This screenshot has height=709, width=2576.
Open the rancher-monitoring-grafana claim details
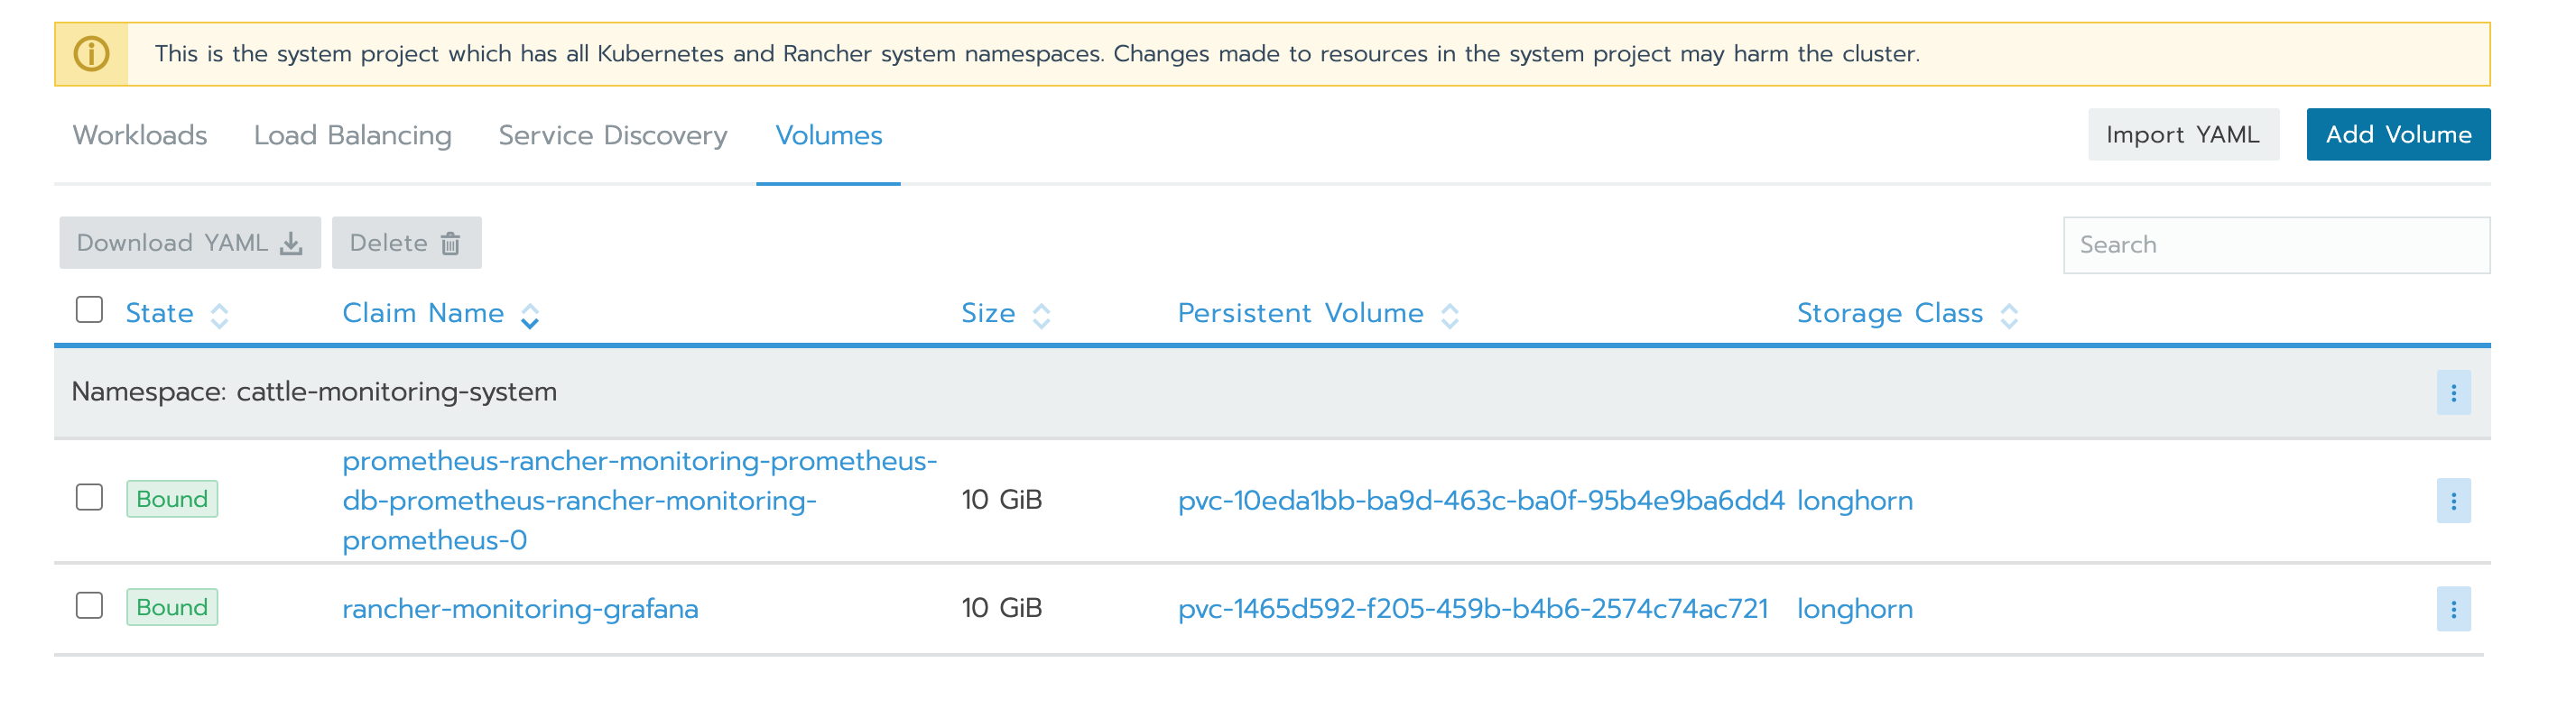point(520,608)
